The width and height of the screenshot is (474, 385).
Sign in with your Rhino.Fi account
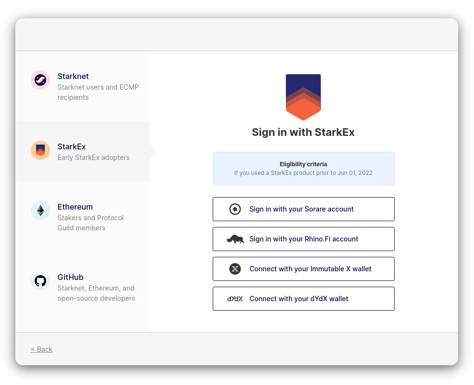tap(304, 239)
